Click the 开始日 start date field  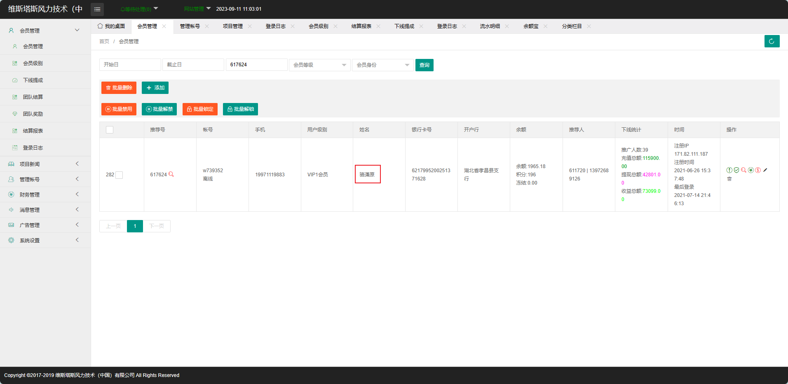tap(130, 65)
